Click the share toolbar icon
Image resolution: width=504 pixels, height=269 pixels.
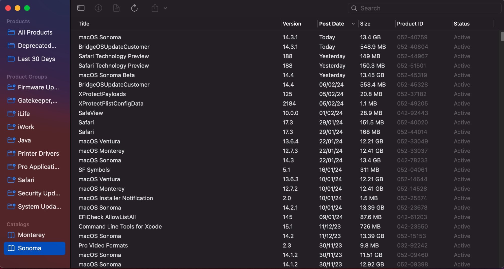point(155,8)
